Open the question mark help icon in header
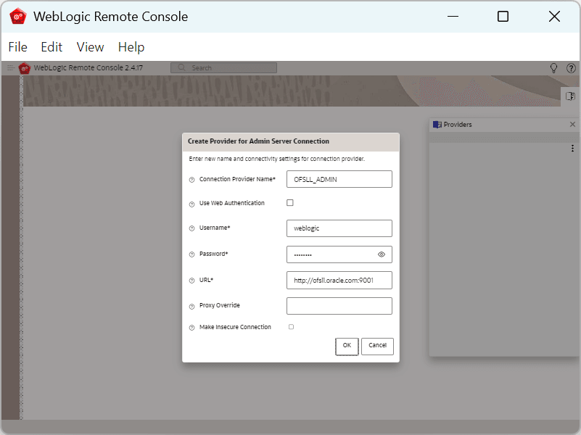Image resolution: width=581 pixels, height=435 pixels. point(571,68)
